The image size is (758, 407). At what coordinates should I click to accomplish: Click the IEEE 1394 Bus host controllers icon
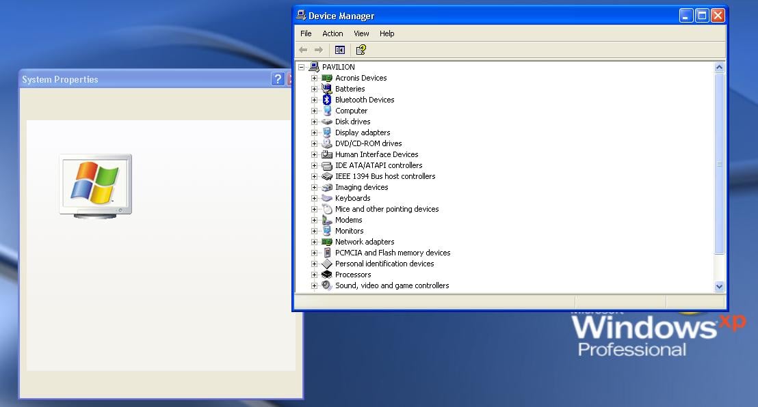(327, 176)
